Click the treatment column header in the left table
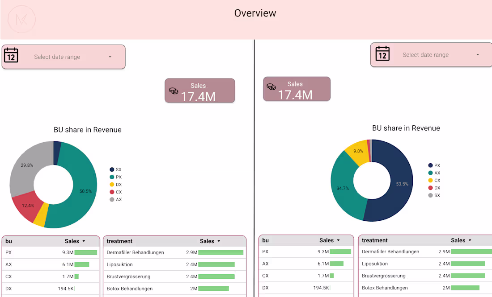This screenshot has width=492, height=297. coord(118,241)
